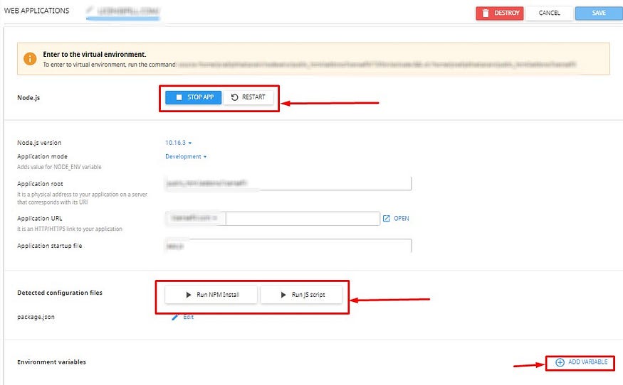Restart the Node.js application
The image size is (623, 385).
pos(248,97)
